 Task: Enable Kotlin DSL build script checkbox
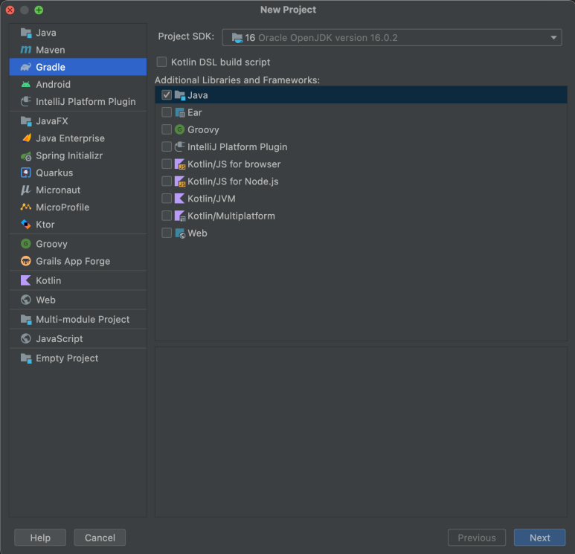tap(161, 62)
